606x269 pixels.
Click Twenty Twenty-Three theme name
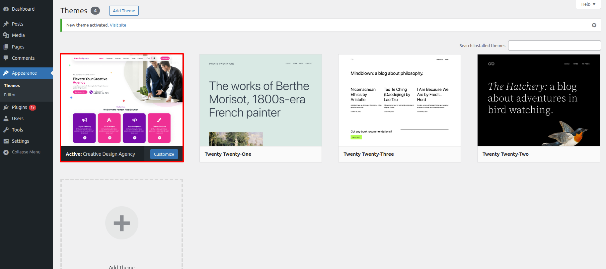pos(369,154)
